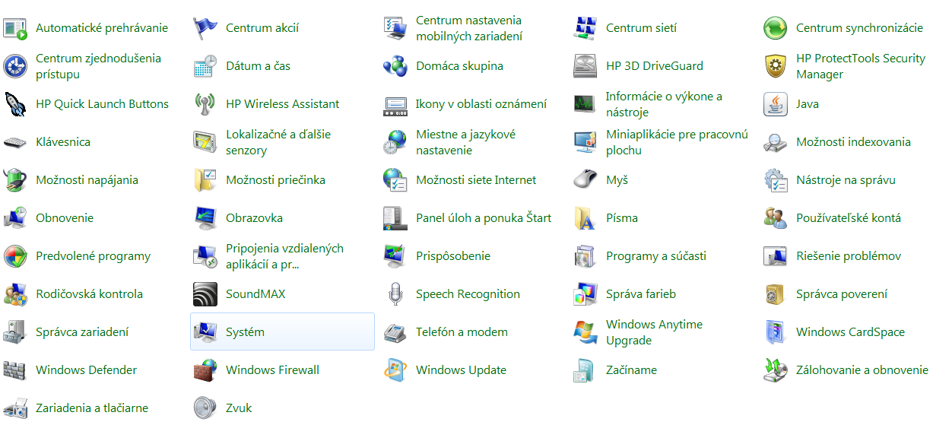This screenshot has height=425, width=933.
Task: Click the Myš mouse icon
Action: (x=585, y=180)
